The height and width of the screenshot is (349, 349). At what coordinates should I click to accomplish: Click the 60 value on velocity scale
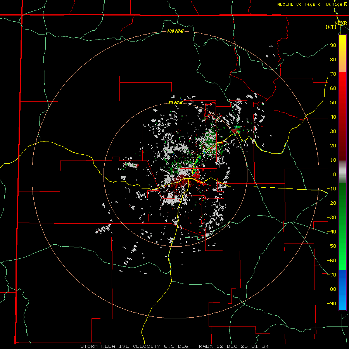[333, 88]
